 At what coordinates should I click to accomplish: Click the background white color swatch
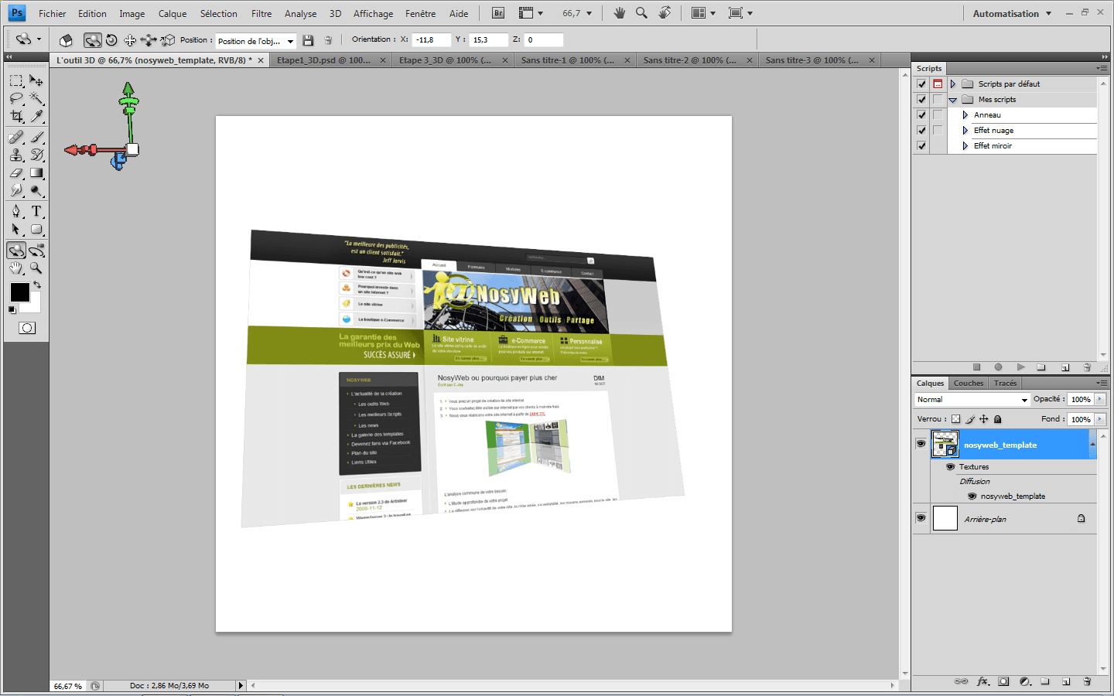pyautogui.click(x=32, y=304)
